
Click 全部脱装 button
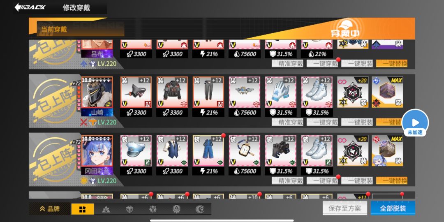click(x=393, y=208)
